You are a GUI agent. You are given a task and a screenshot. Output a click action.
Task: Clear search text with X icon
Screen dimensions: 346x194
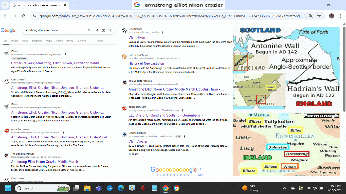click(89, 30)
